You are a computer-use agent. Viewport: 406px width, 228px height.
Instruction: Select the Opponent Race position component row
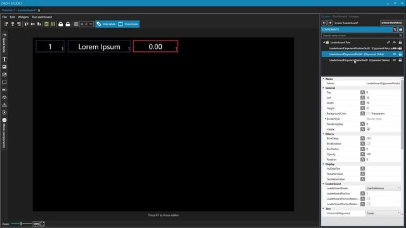(x=362, y=48)
